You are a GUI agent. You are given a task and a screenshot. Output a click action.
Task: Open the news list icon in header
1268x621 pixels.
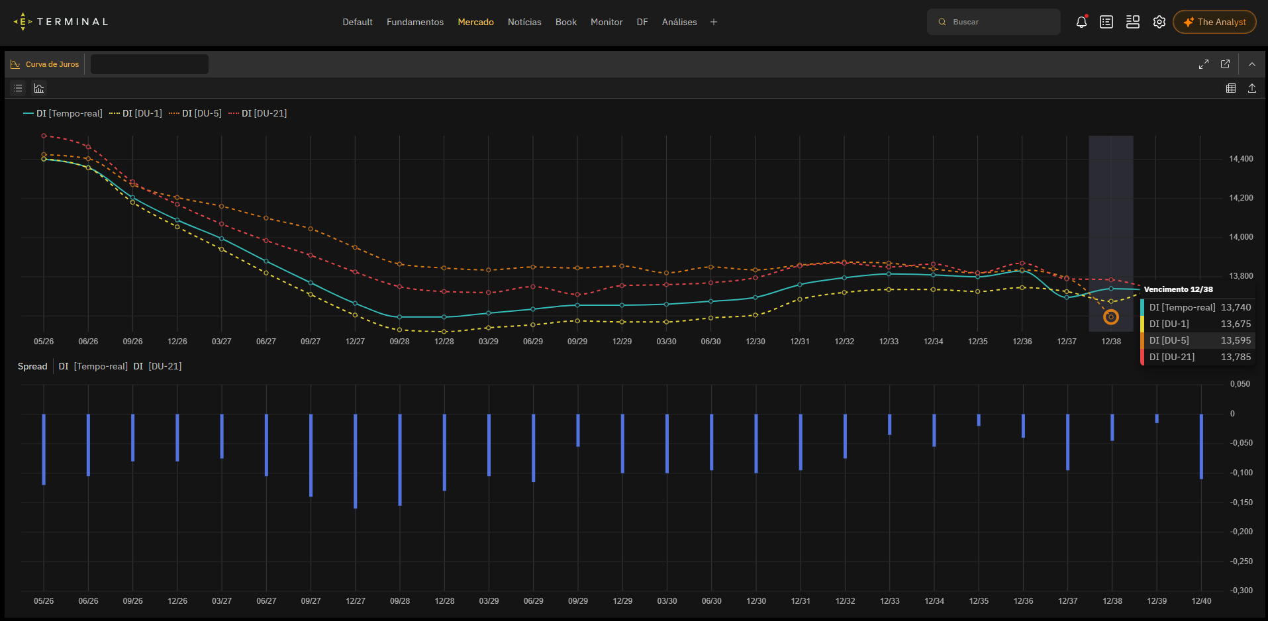1106,22
